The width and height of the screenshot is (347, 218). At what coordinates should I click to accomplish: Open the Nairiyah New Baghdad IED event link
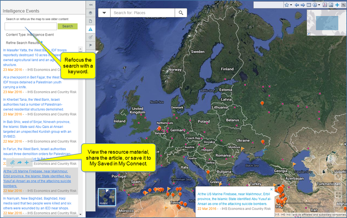pyautogui.click(x=37, y=203)
